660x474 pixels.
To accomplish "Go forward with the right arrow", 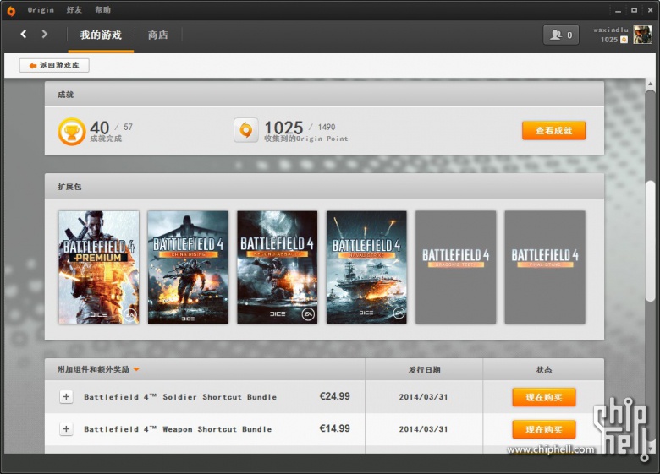I will click(44, 34).
